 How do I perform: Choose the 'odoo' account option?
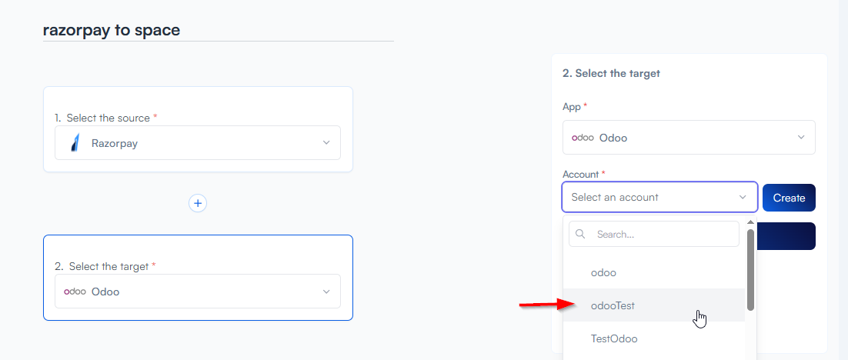click(603, 272)
